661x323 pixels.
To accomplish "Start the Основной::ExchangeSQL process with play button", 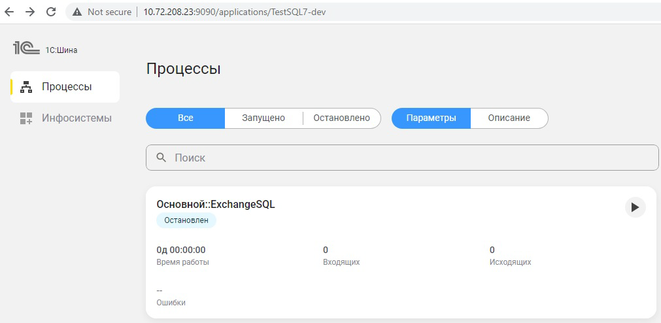I will point(634,207).
